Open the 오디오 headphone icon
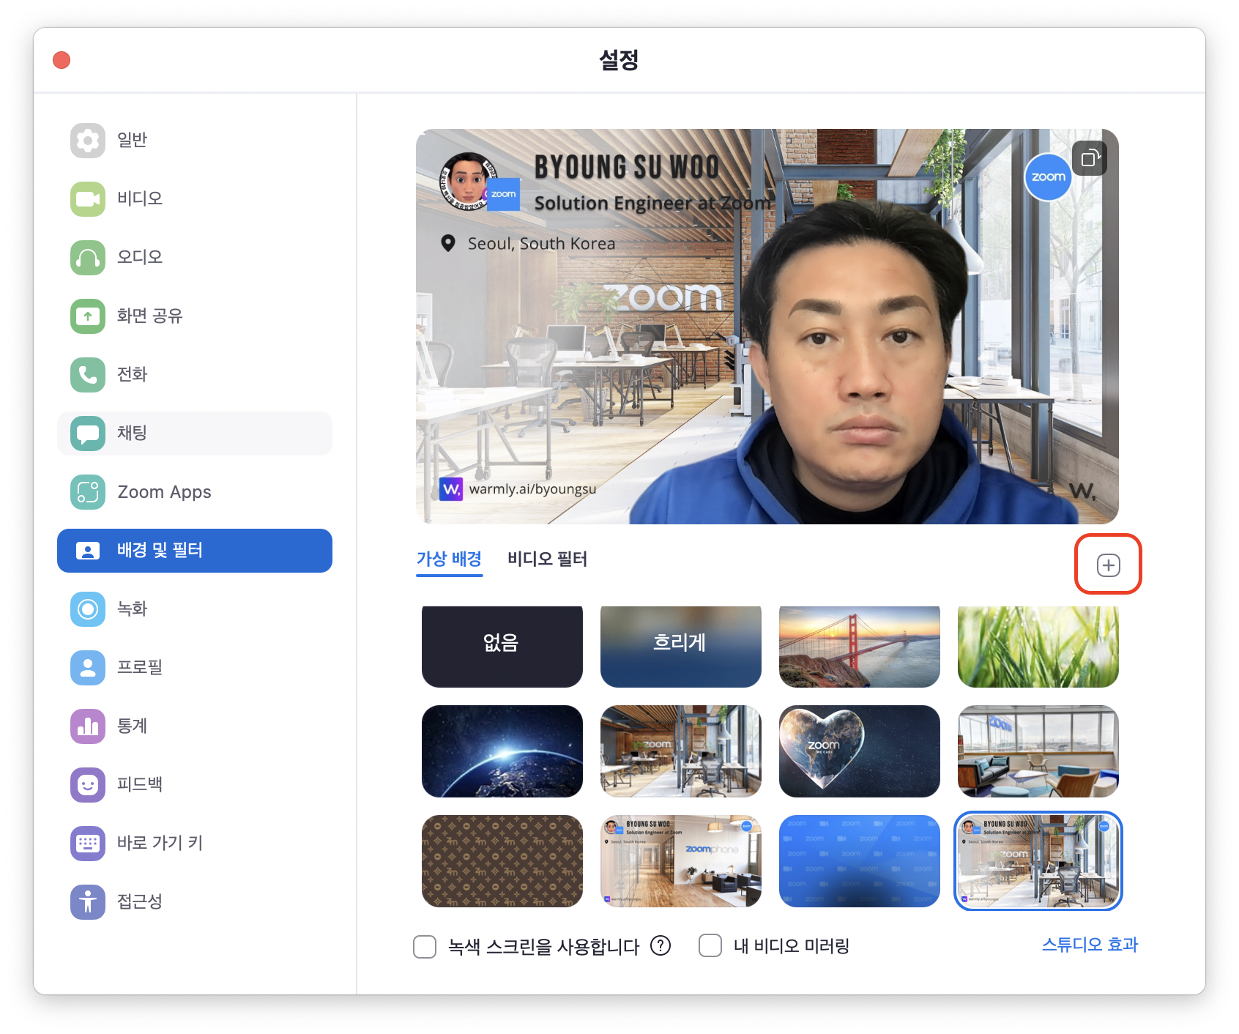1239x1034 pixels. click(x=88, y=257)
